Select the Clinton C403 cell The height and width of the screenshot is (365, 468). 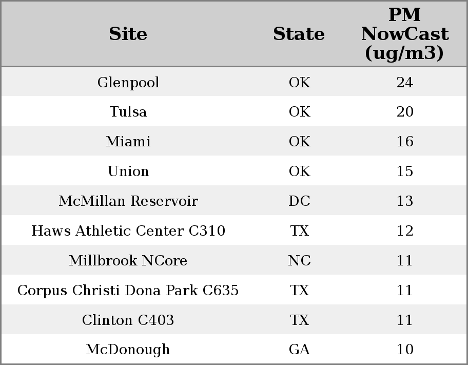(128, 320)
